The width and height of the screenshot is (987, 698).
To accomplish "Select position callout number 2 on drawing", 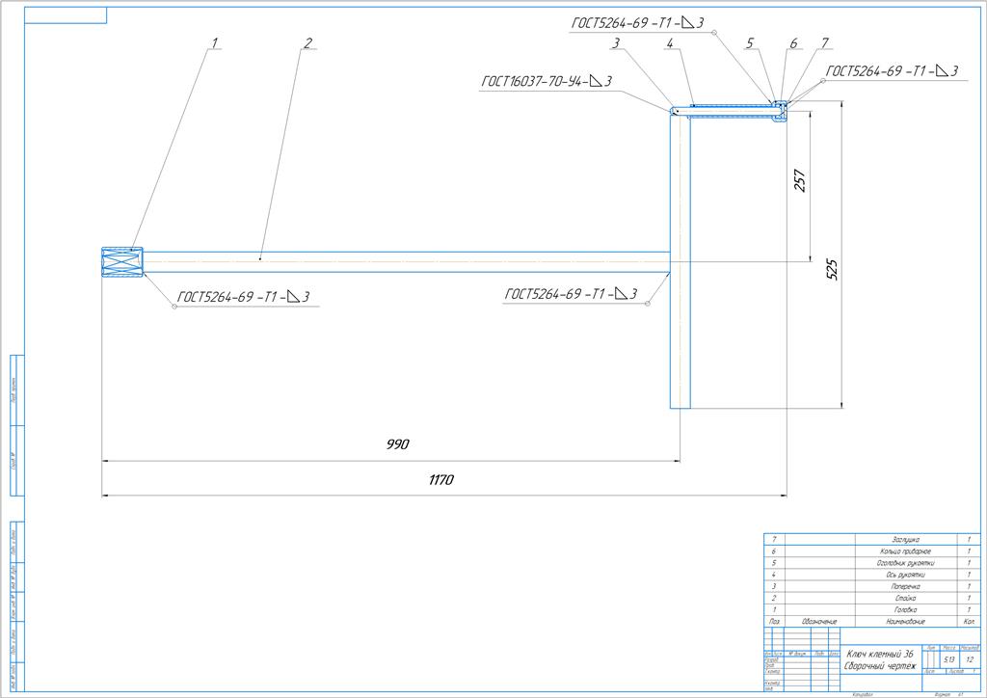I will (307, 42).
